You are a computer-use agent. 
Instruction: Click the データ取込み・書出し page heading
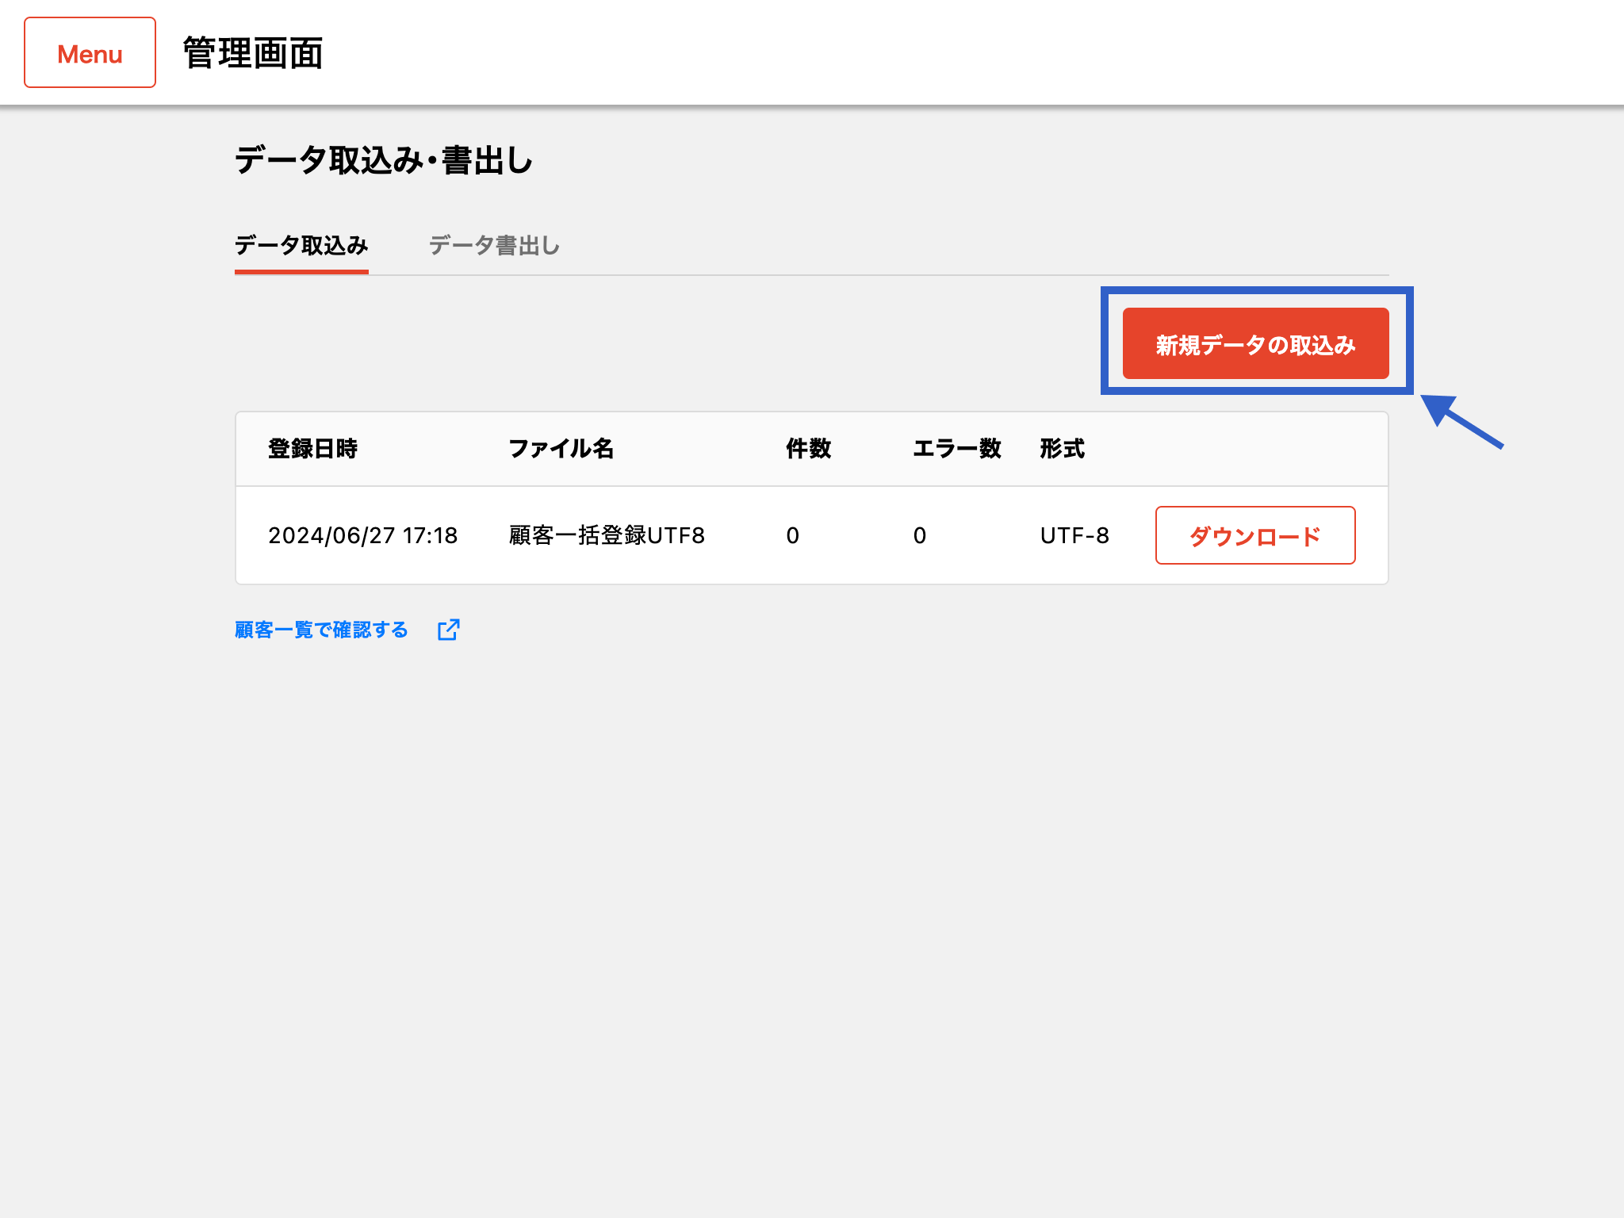coord(384,160)
